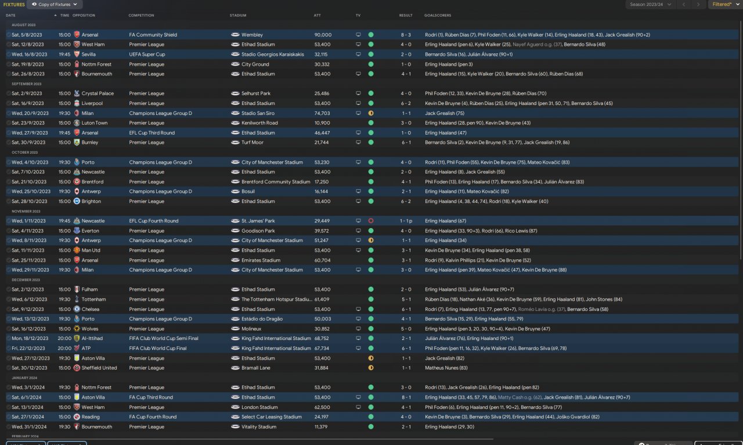Click the TV icon on the Crystal Palace fixture
The width and height of the screenshot is (743, 445).
358,93
